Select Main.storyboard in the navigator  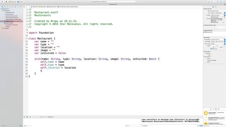pos(10,14)
